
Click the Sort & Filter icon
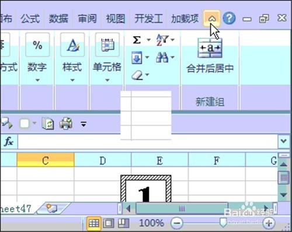[162, 40]
